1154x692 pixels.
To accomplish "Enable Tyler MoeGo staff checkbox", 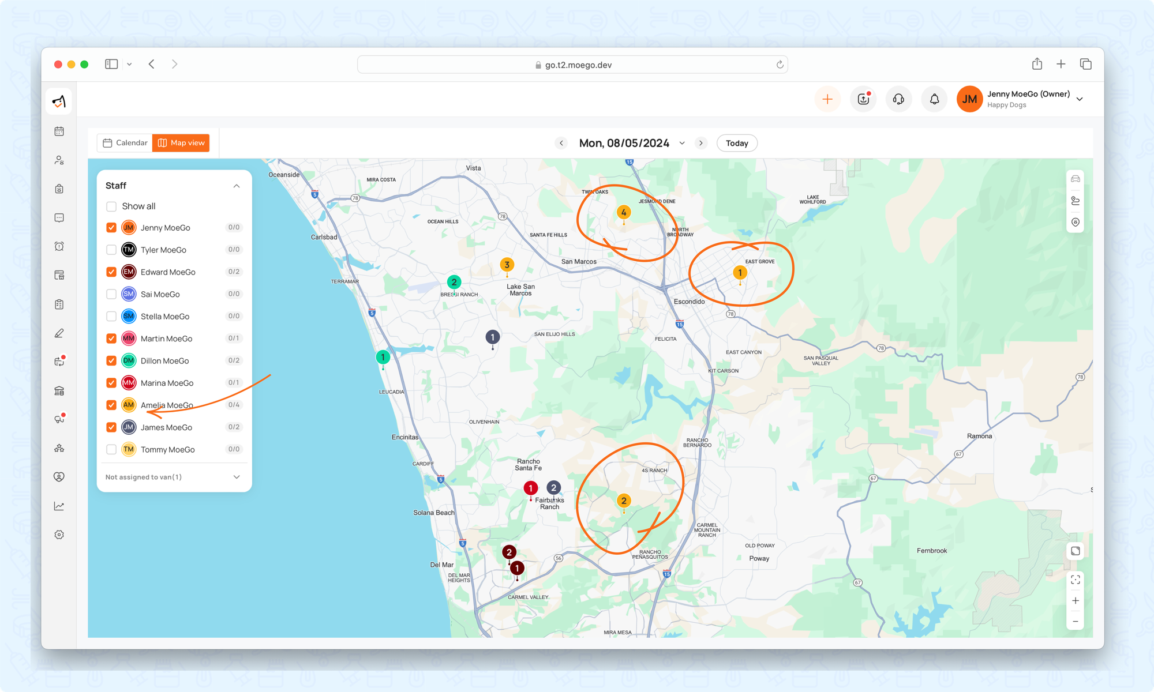I will [111, 250].
